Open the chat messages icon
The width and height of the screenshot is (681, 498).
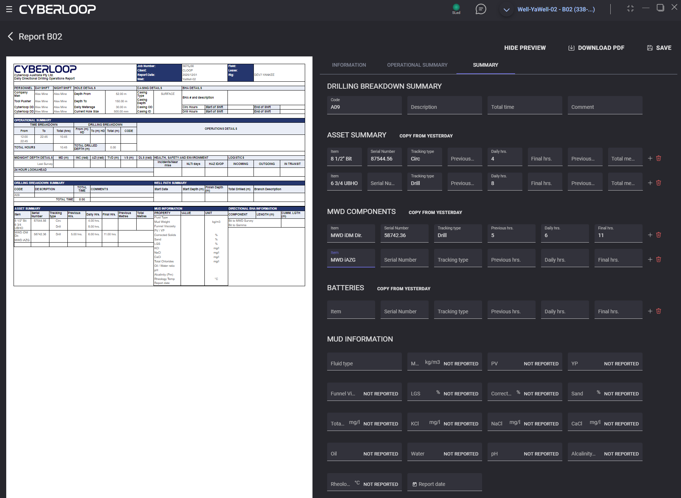click(x=481, y=9)
